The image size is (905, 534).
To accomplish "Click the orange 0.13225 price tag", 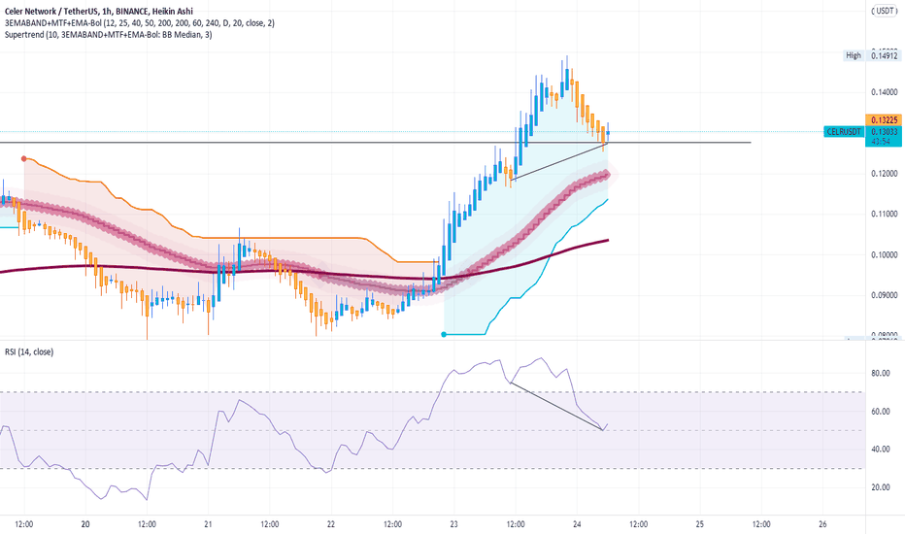I will pos(884,119).
